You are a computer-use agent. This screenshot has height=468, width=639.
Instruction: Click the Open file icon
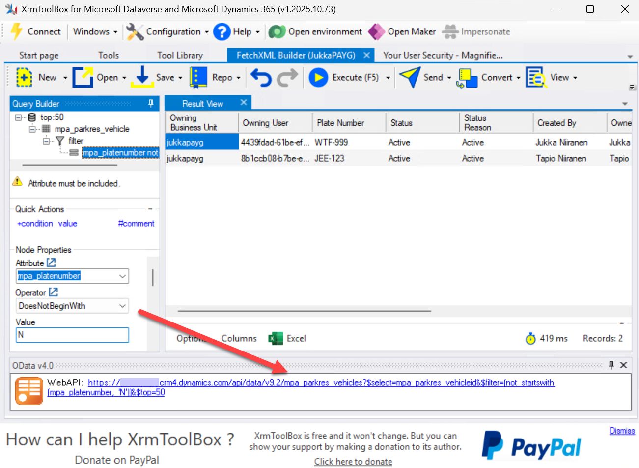pos(83,77)
